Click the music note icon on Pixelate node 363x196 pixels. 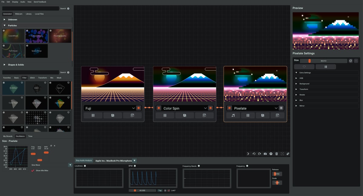coord(233,115)
